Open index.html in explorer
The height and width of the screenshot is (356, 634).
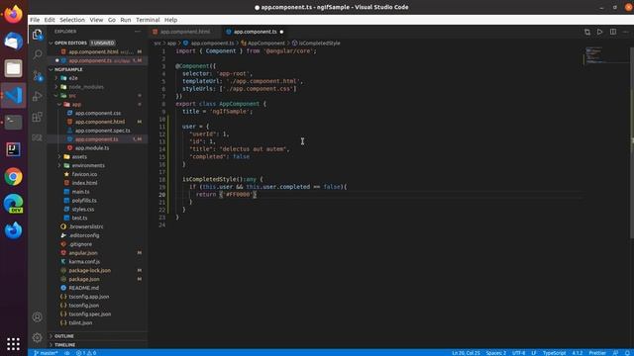tap(84, 183)
